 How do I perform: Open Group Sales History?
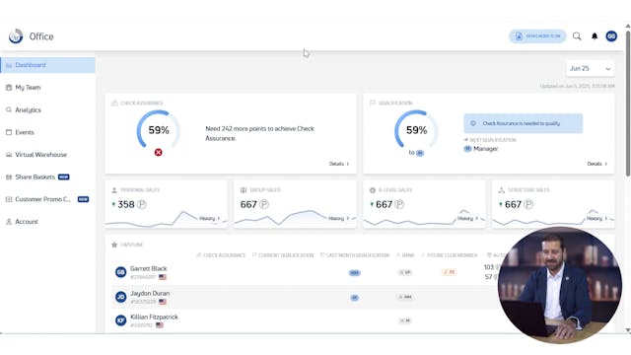(x=339, y=219)
